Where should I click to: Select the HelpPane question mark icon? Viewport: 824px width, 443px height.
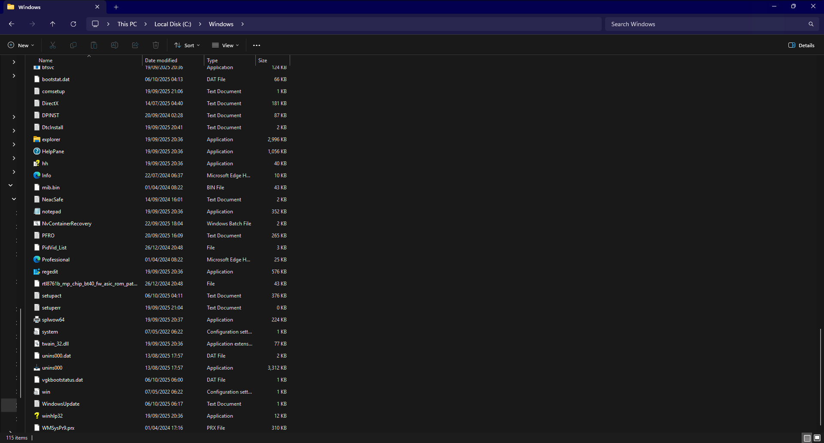click(37, 152)
